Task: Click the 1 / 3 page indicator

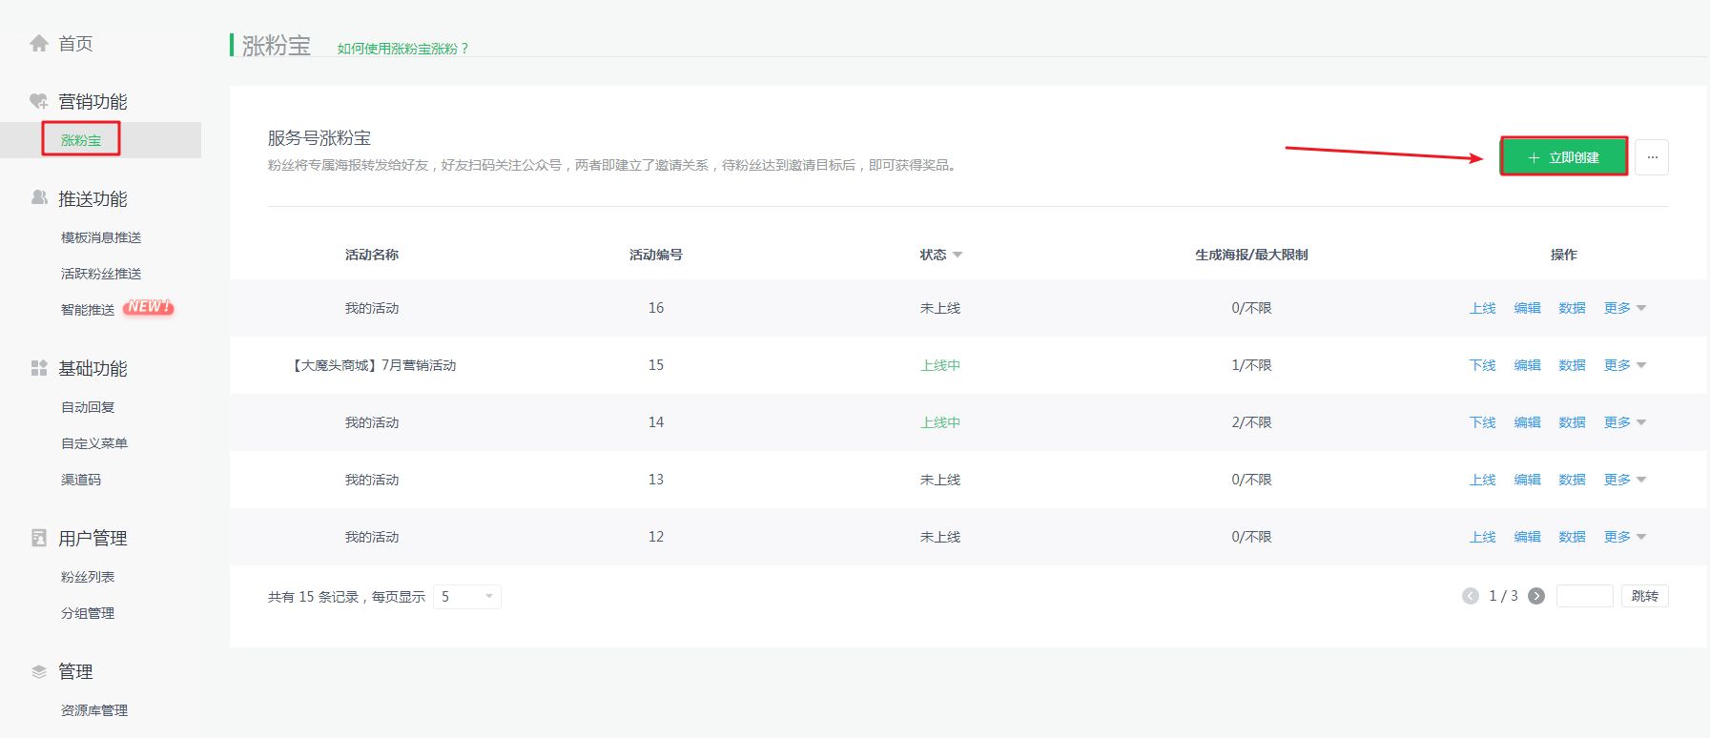Action: [1503, 596]
